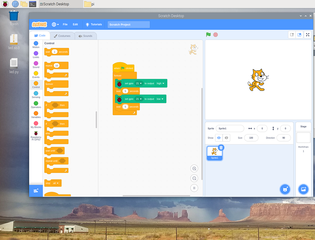Open the Operators block category
The image size is (315, 240).
point(36,105)
